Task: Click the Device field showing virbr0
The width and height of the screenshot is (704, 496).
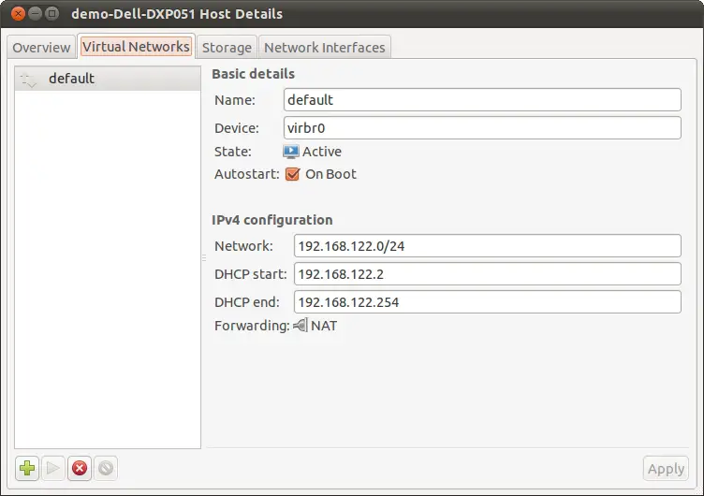Action: click(481, 127)
